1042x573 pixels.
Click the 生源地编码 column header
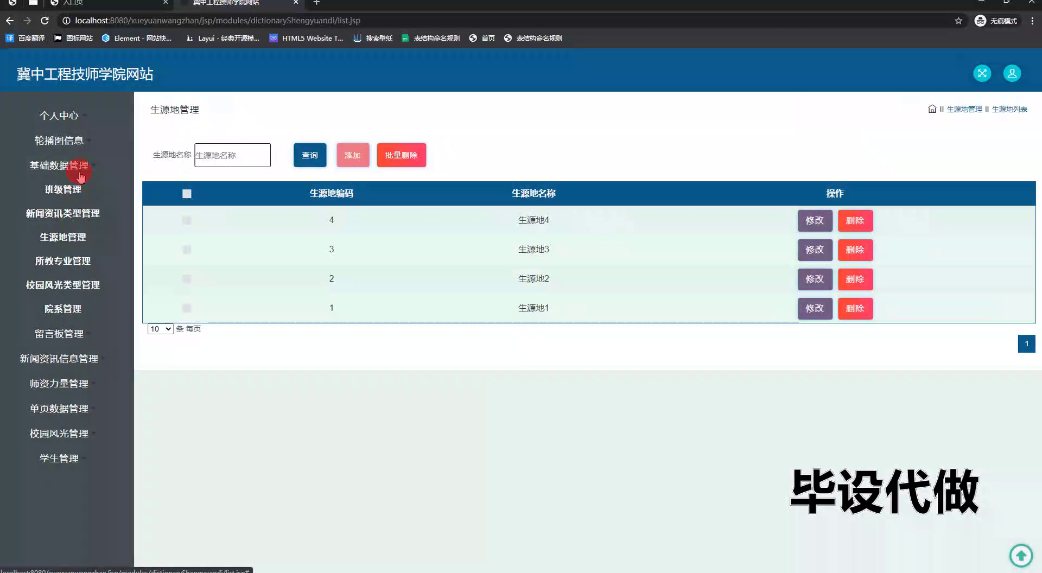(332, 193)
